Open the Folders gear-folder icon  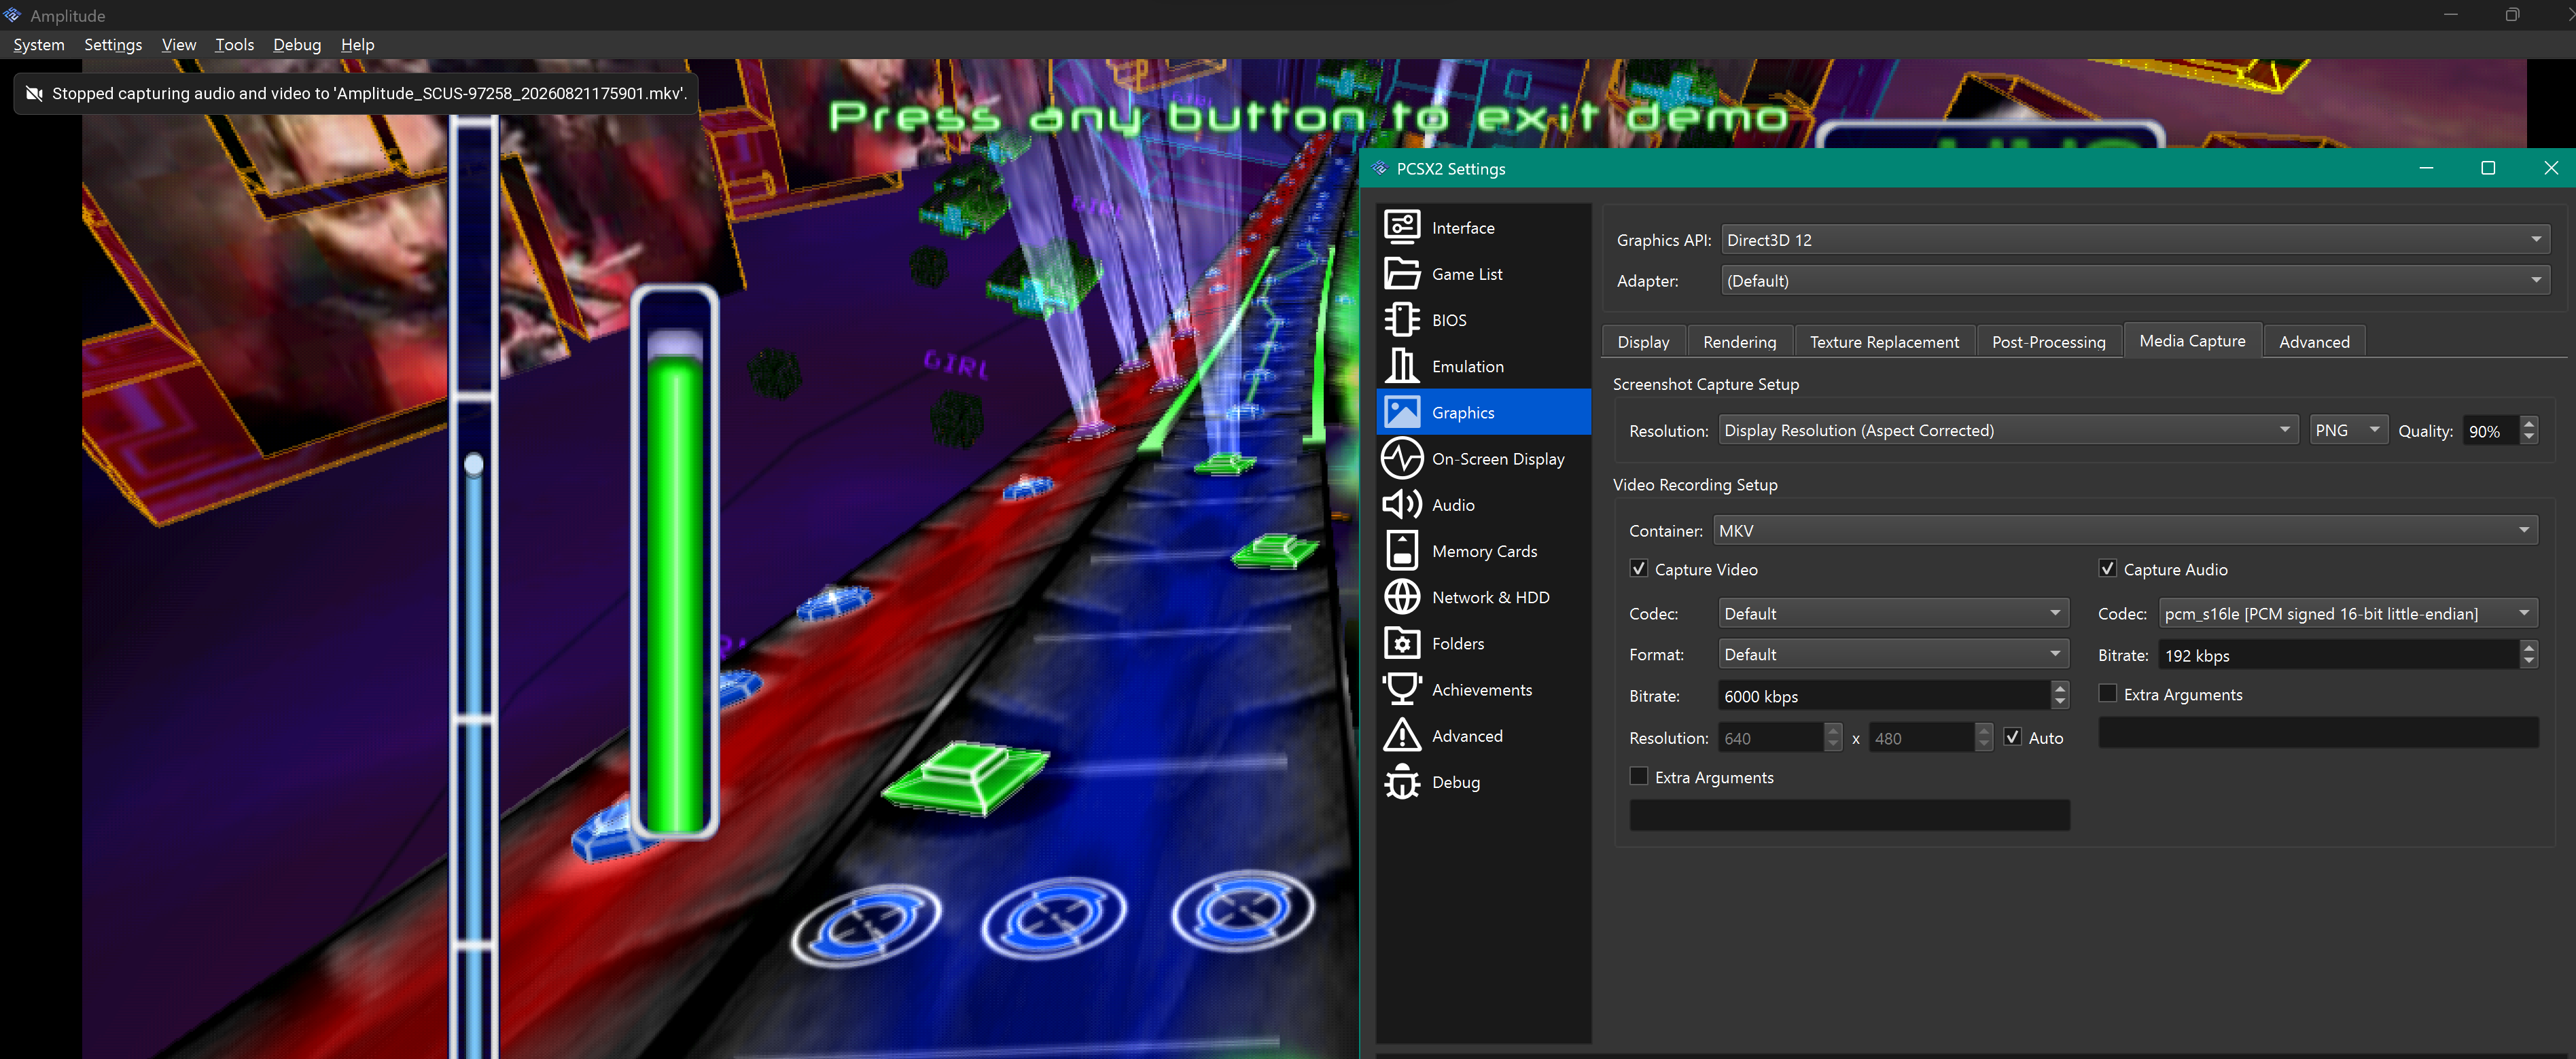1402,643
